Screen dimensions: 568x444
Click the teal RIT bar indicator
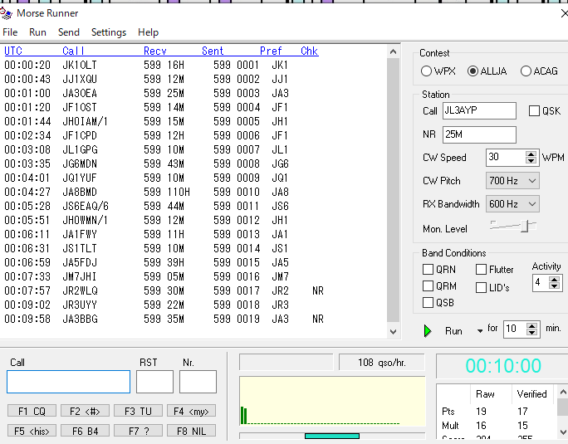[332, 436]
